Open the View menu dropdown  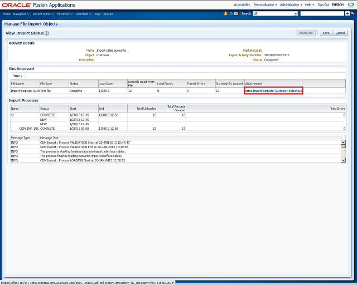coord(18,75)
